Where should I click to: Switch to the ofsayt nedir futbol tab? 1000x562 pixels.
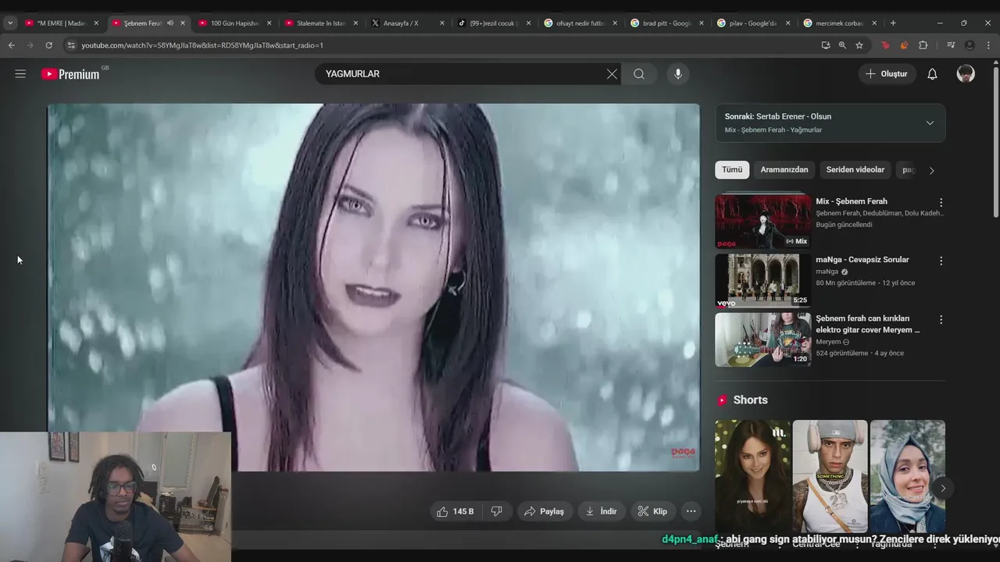coord(580,23)
